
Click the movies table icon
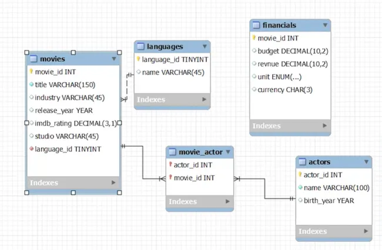(33, 59)
